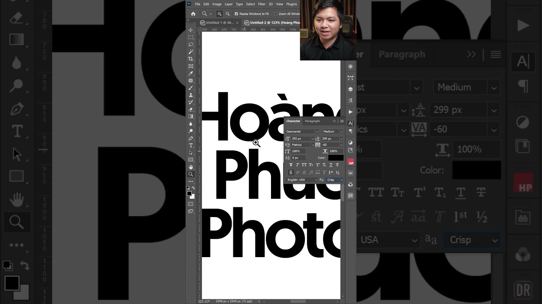Go to the Home screen button
This screenshot has width=542, height=304.
pyautogui.click(x=193, y=14)
